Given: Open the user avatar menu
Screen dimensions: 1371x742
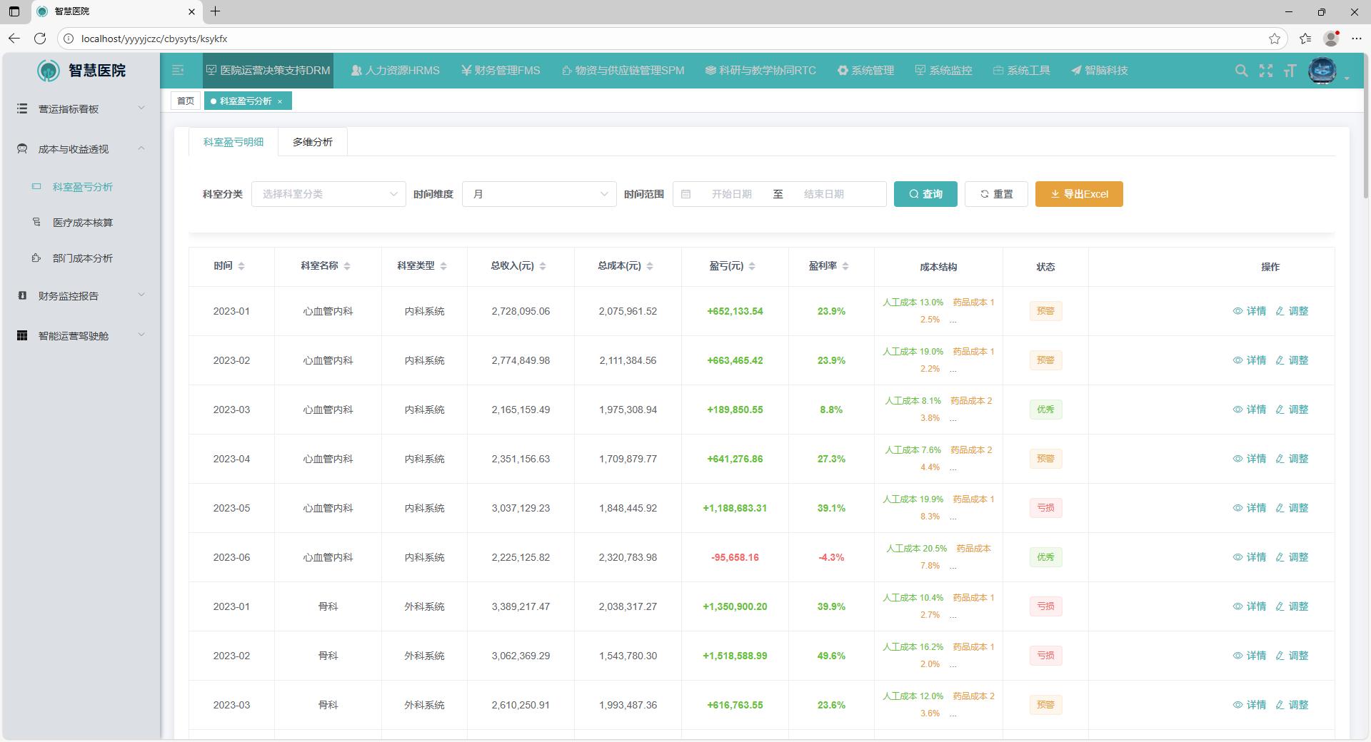Looking at the screenshot, I should tap(1322, 71).
